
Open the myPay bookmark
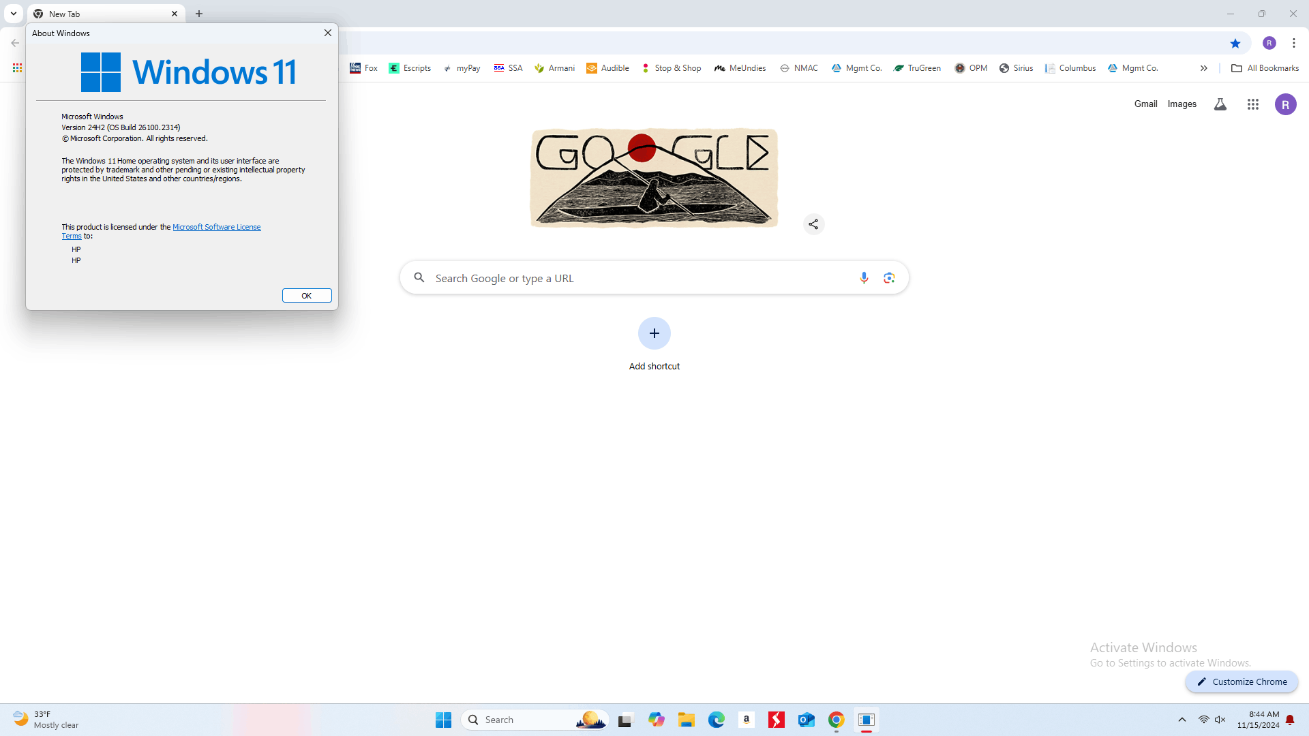[462, 68]
